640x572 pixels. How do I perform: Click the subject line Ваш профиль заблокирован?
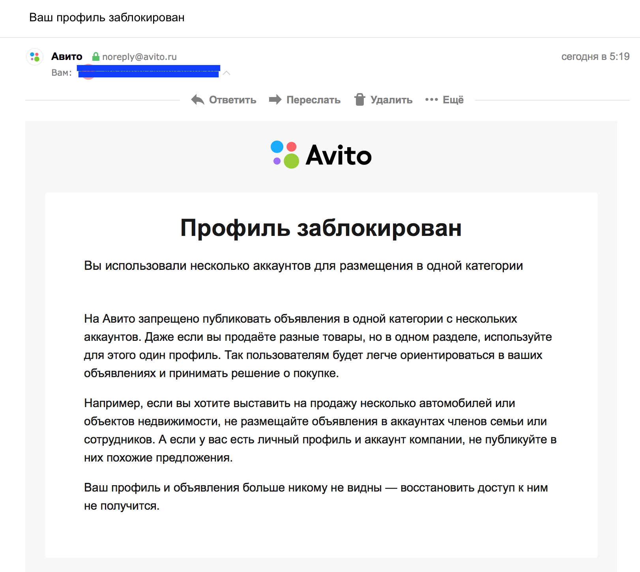coord(107,18)
